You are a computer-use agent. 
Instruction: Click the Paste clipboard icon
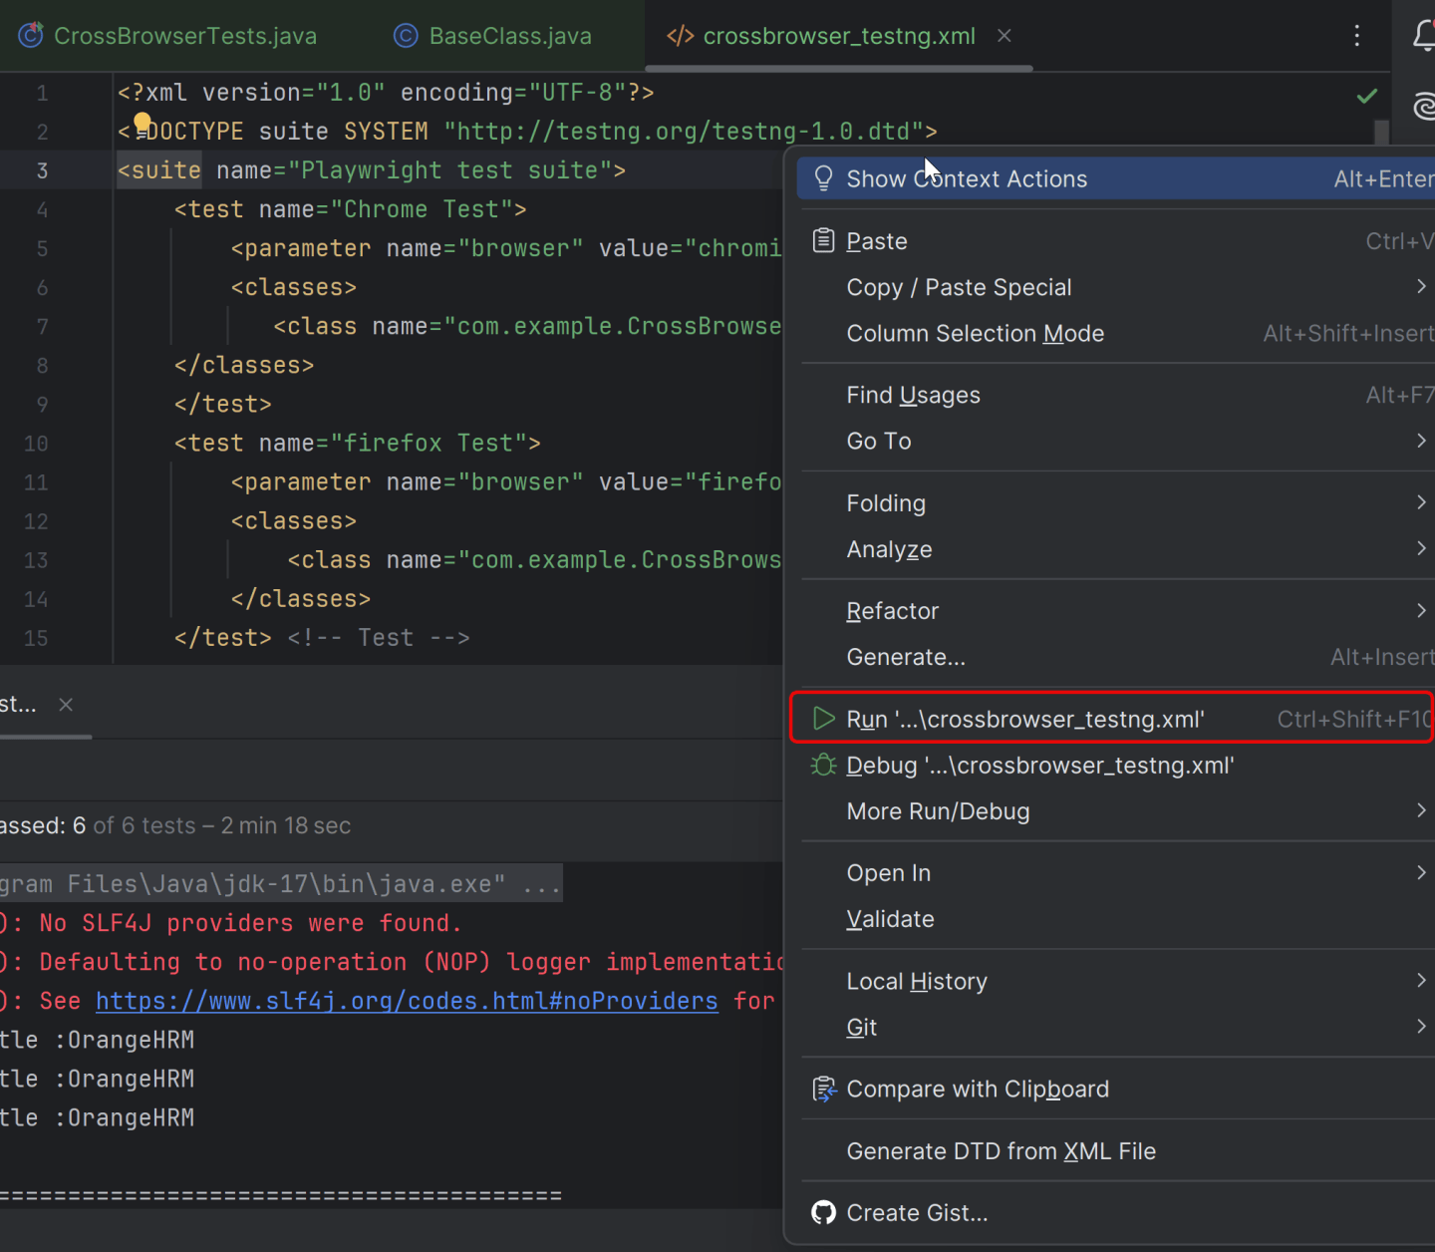[823, 240]
